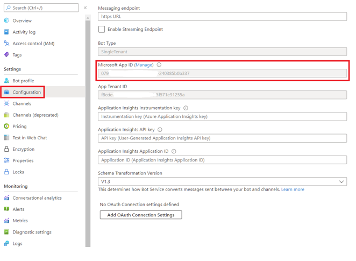Click Add OAuth Connection Settings button

(x=141, y=215)
